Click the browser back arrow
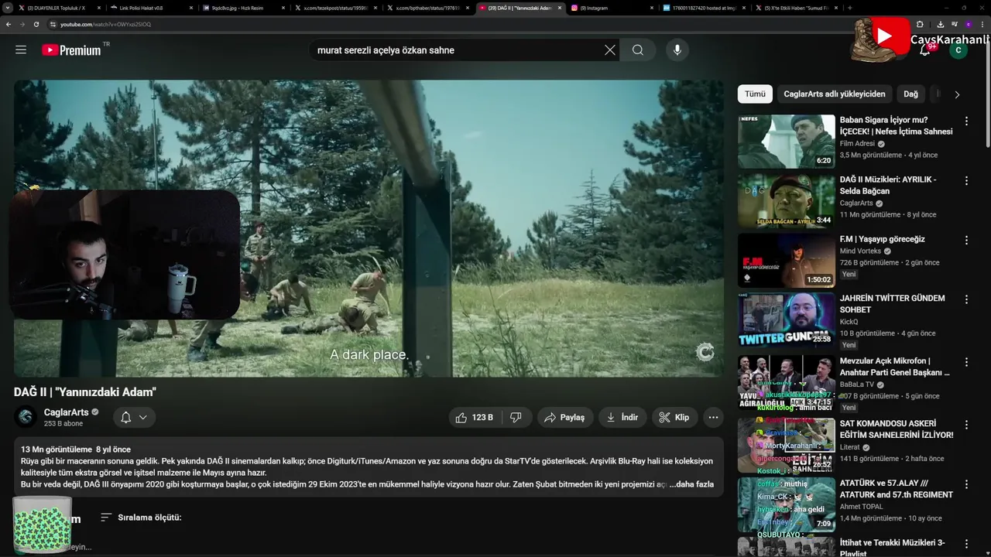Viewport: 991px width, 557px height. 9,24
